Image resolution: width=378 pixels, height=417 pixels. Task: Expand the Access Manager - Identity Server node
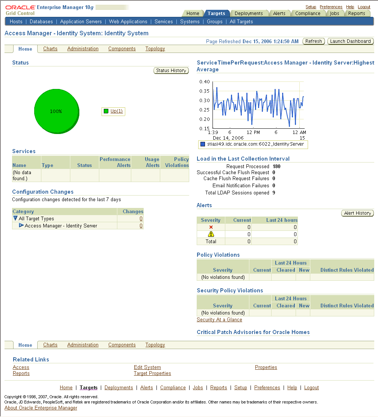click(x=22, y=226)
